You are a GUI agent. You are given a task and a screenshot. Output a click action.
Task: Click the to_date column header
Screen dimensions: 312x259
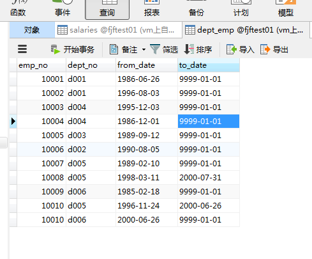(x=209, y=65)
